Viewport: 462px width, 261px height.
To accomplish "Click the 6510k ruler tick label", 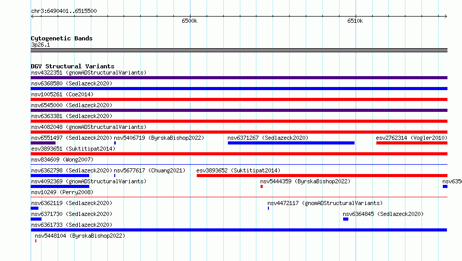I will point(355,21).
